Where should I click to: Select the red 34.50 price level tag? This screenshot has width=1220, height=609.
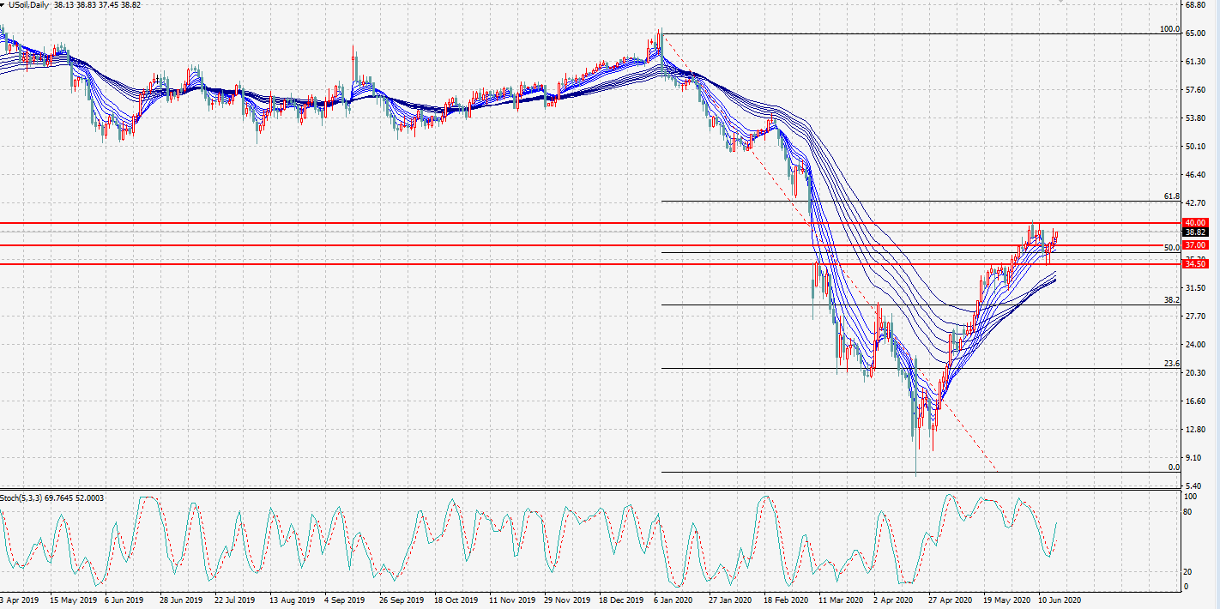click(1195, 263)
